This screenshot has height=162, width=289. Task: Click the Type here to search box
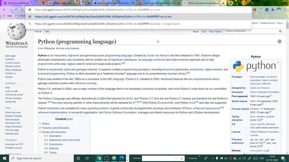[x=41, y=158]
